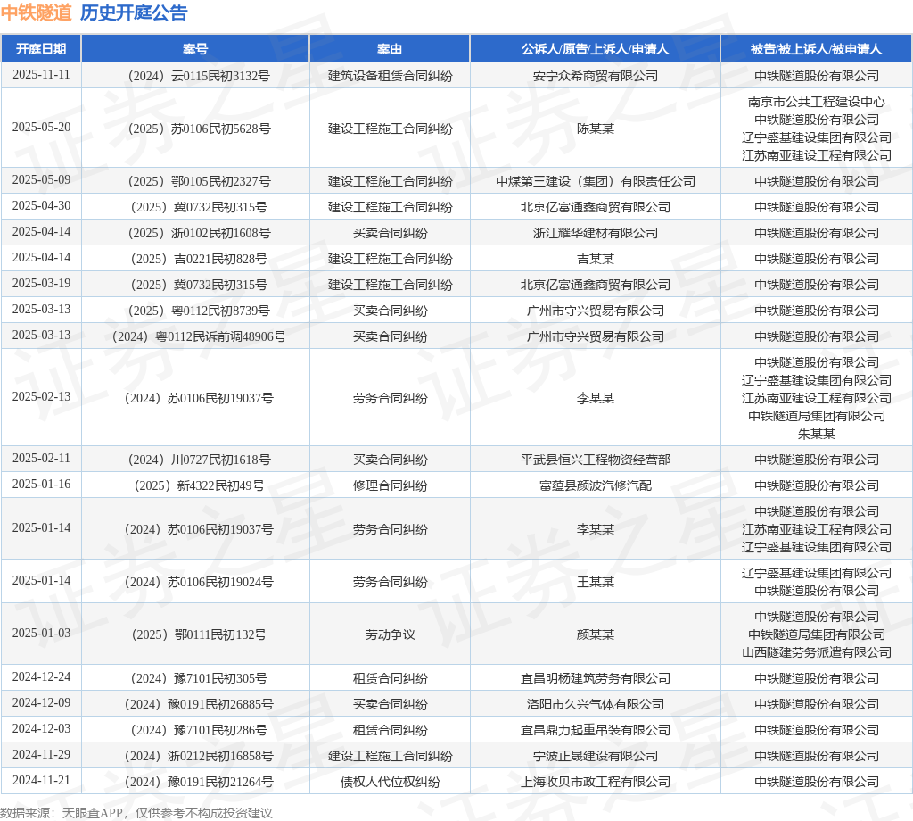
Task: Click case number (2024)豫7101民初305号
Action: [199, 678]
